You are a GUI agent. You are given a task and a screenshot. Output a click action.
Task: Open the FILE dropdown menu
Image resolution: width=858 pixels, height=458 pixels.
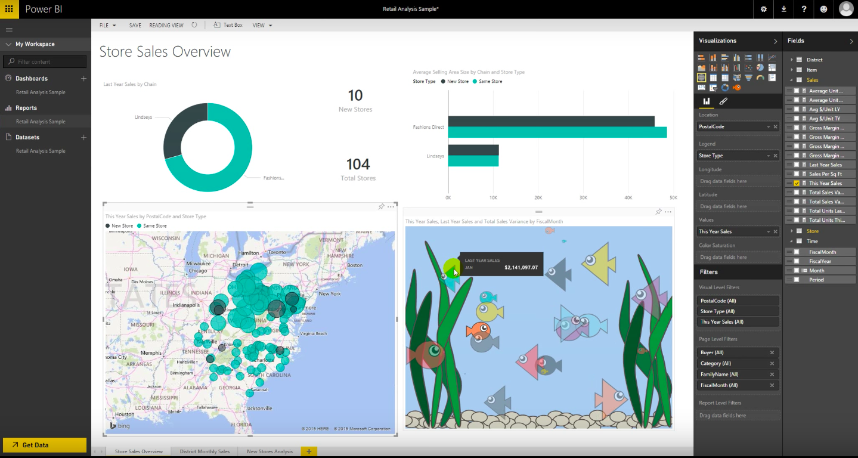pyautogui.click(x=108, y=26)
